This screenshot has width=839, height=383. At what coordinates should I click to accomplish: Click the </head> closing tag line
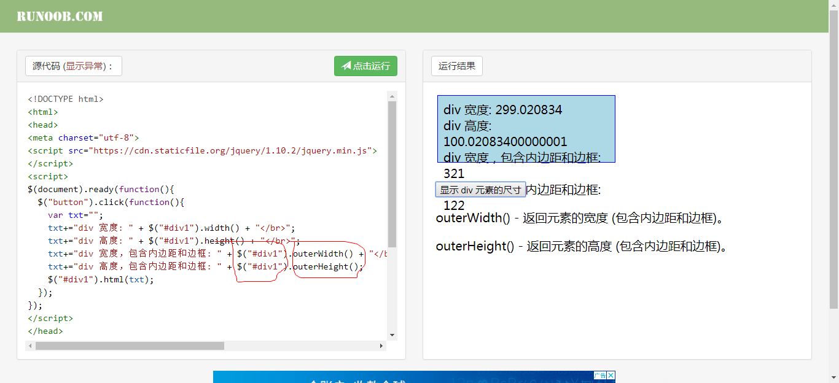[x=45, y=331]
